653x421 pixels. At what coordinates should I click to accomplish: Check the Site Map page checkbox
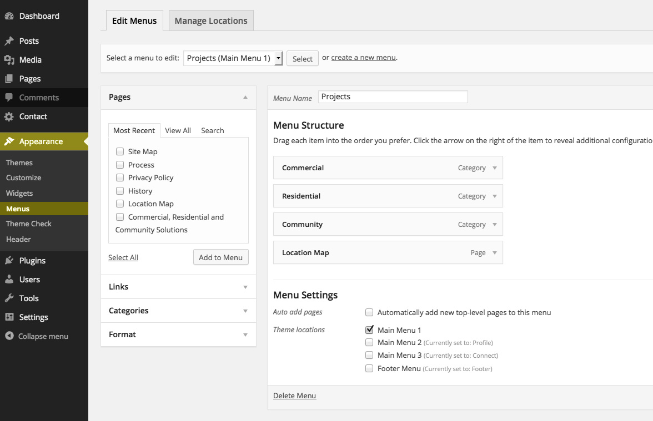pyautogui.click(x=120, y=151)
